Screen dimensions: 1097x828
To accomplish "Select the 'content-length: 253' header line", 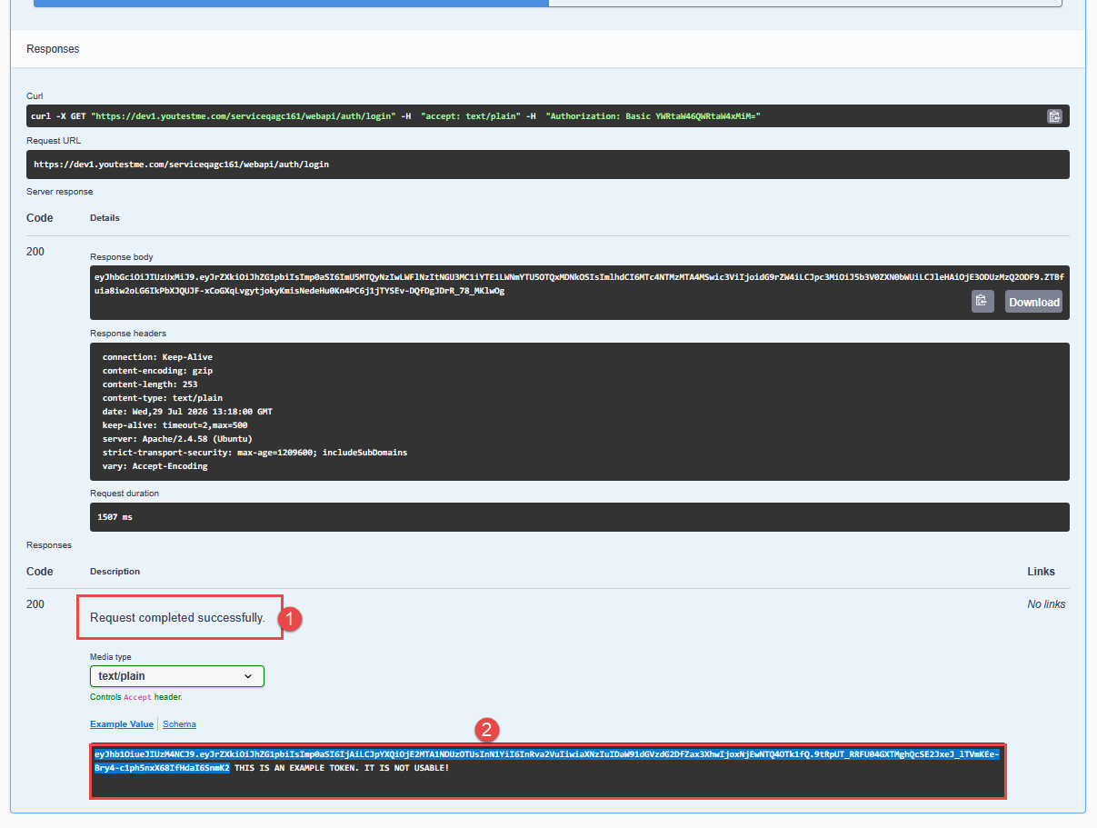I will pyautogui.click(x=150, y=384).
